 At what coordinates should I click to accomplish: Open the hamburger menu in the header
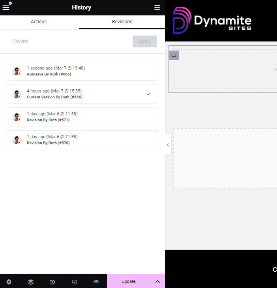click(6, 8)
